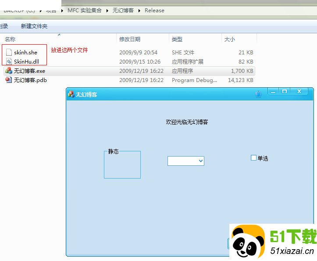This screenshot has height=261, width=317.
Task: Select the skinh.she file name
Action: (x=26, y=52)
